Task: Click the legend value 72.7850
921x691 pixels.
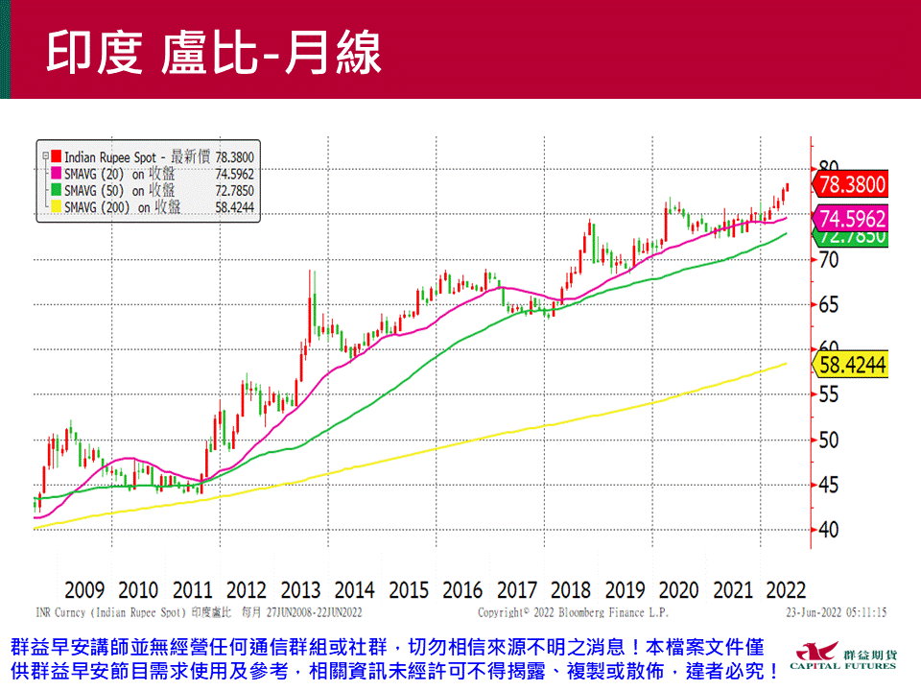Action: [x=234, y=191]
